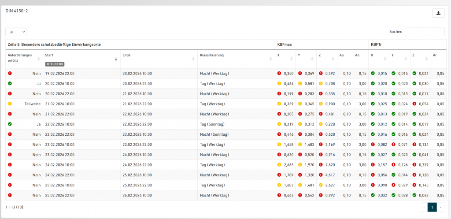This screenshot has height=219, width=451.
Task: Click green icon beside KBFTr X value 0,032
Action: pyautogui.click(x=373, y=195)
